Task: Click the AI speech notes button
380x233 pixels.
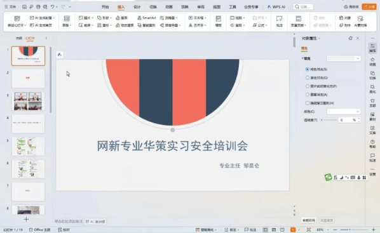Action: [95, 222]
